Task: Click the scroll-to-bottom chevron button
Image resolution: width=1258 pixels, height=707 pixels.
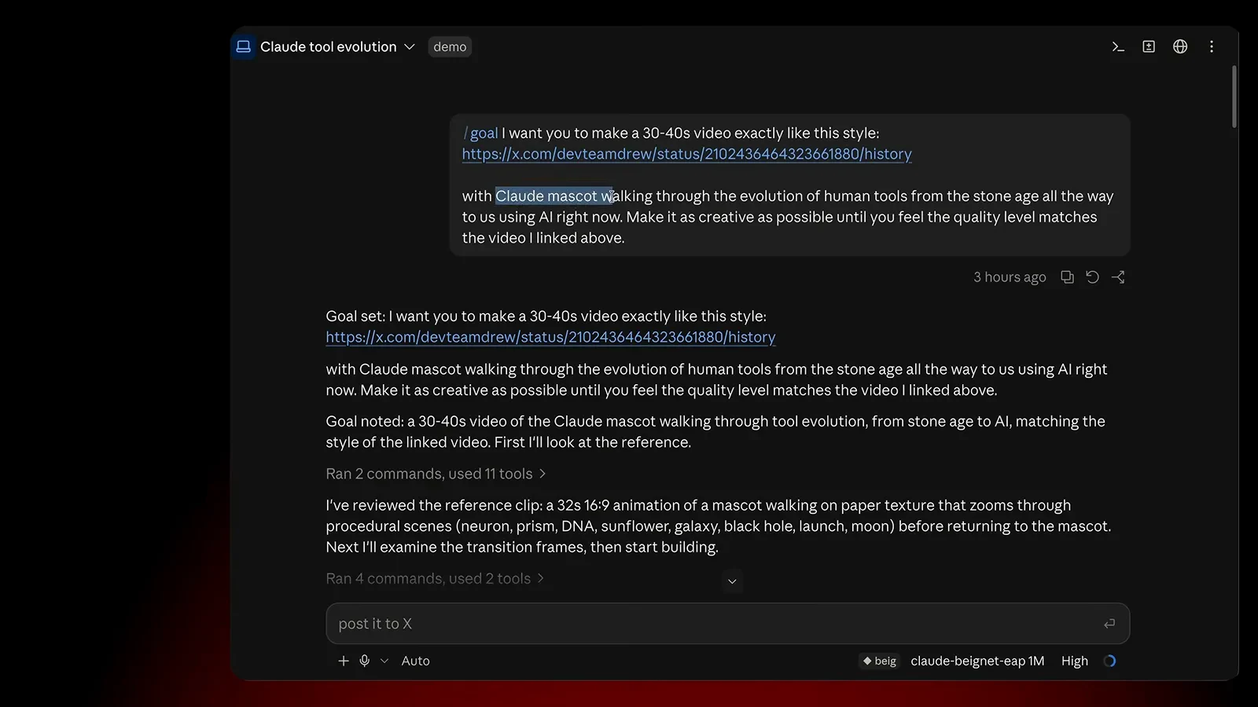Action: pos(732,581)
